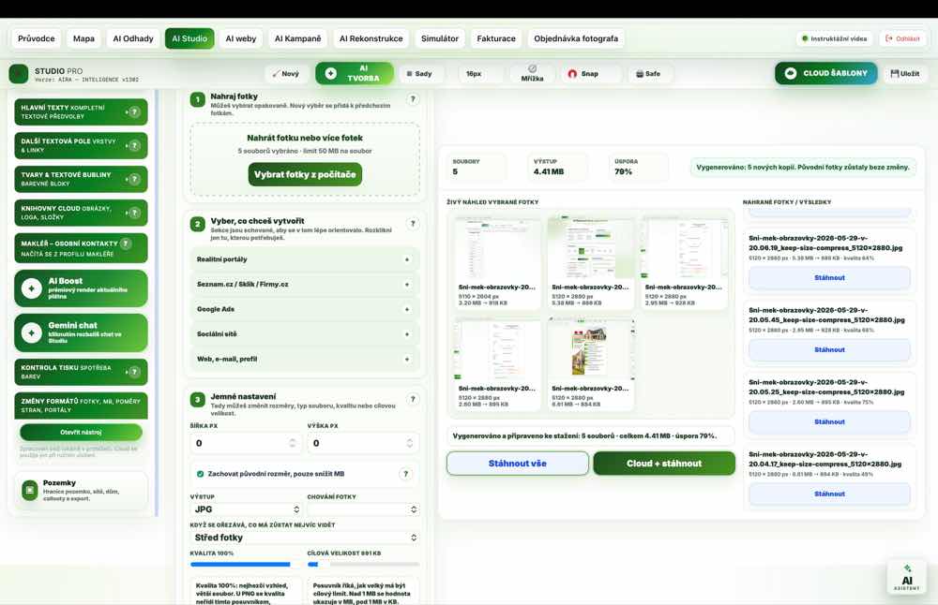Viewport: 938px width, 605px height.
Task: Toggle the Snap magnet icon
Action: (x=572, y=74)
